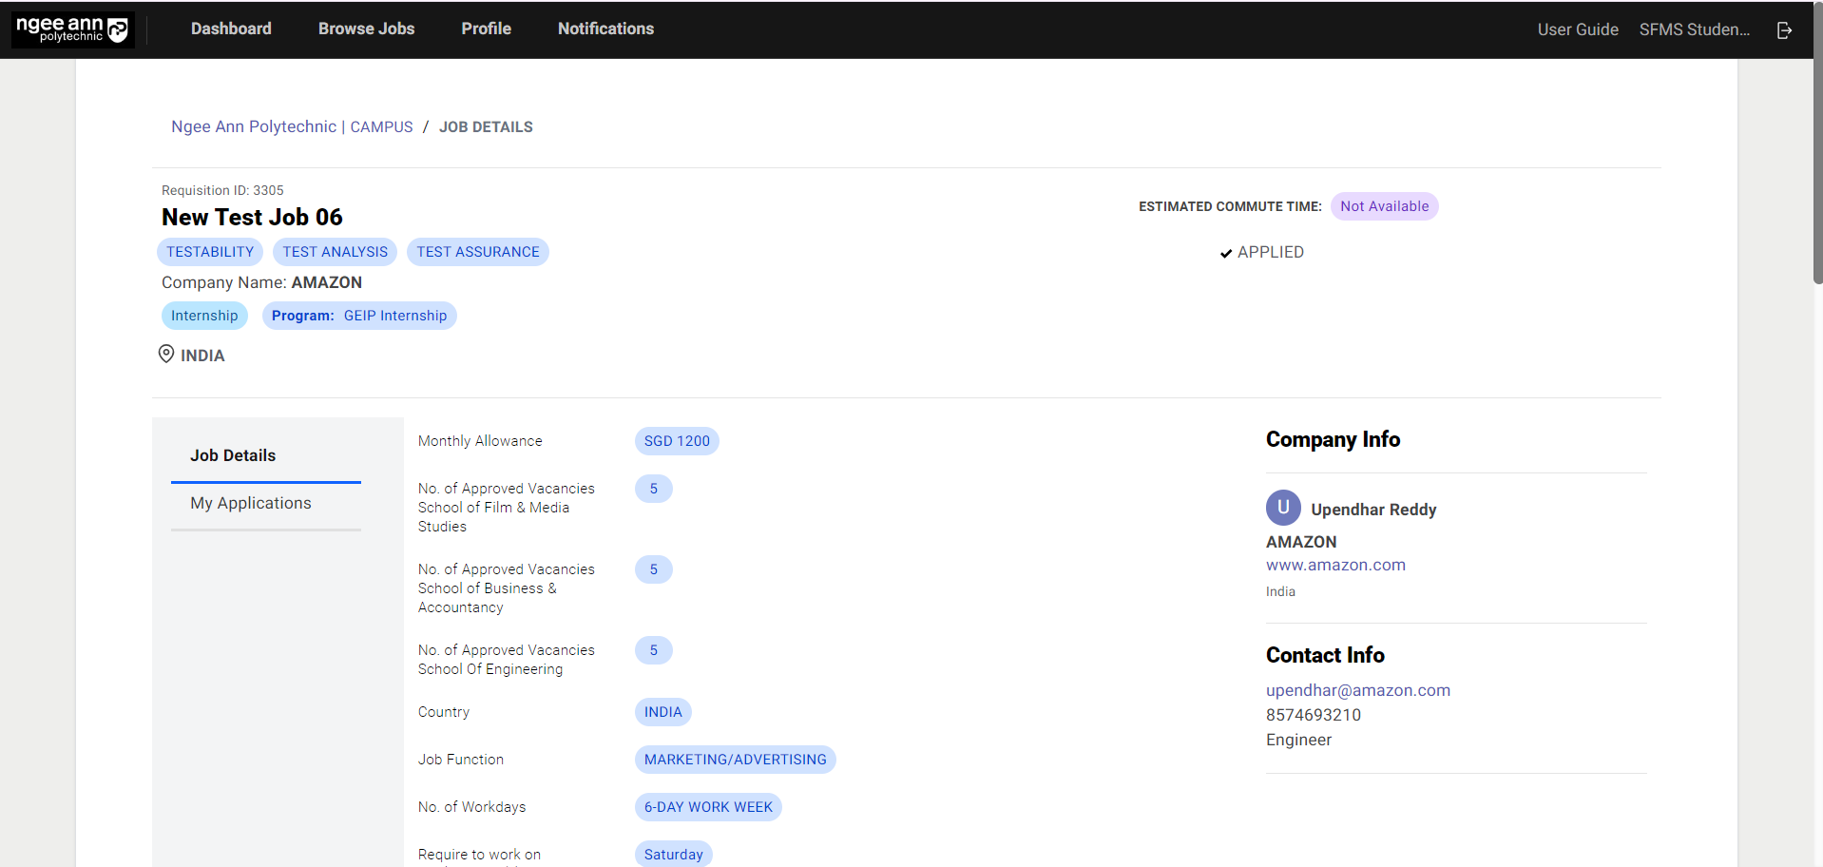This screenshot has width=1823, height=867.
Task: Select the Job Details tab
Action: coord(233,455)
